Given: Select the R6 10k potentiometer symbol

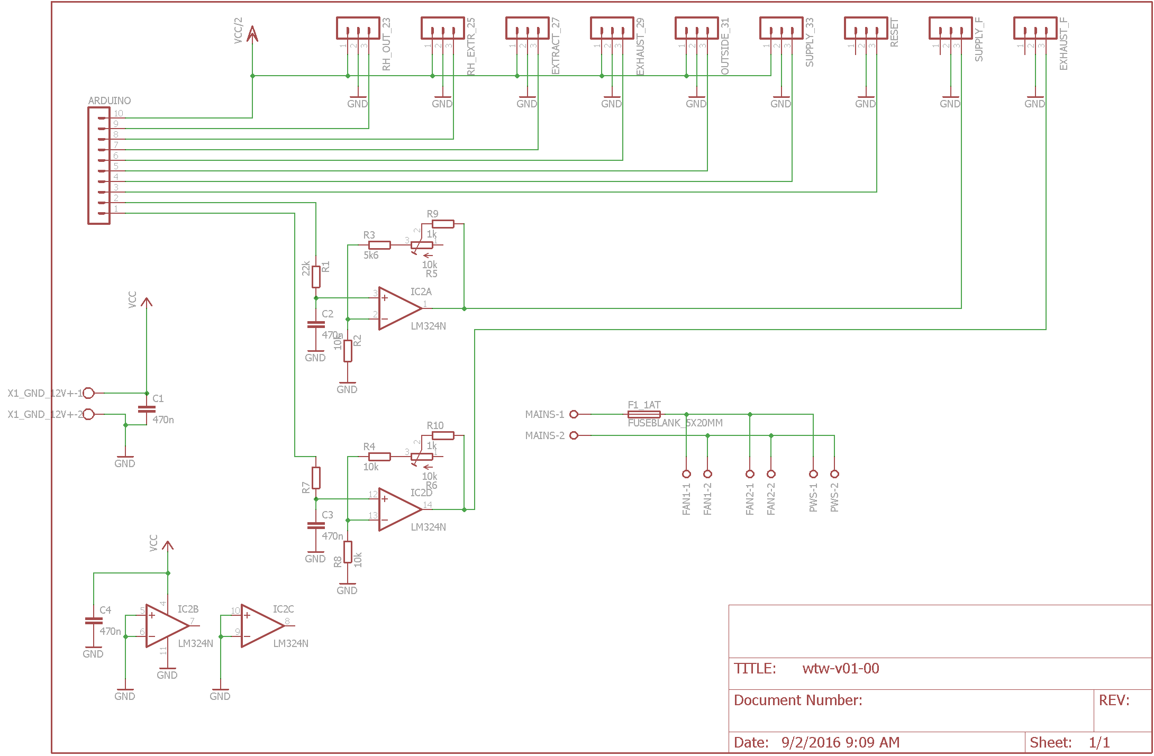Looking at the screenshot, I should pyautogui.click(x=422, y=458).
